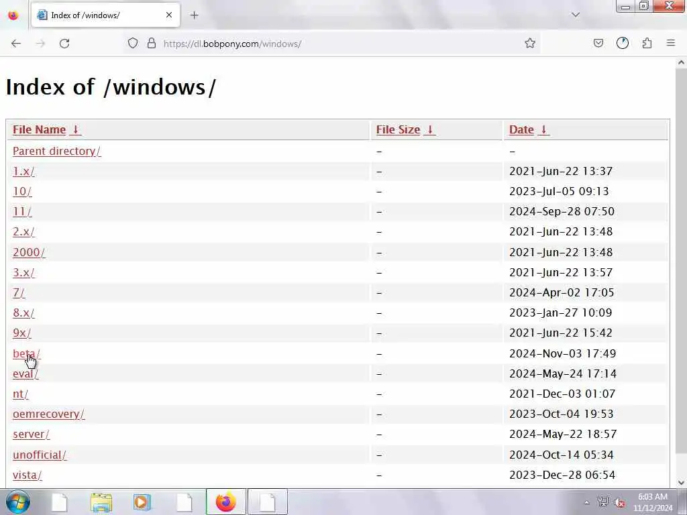Open the Parent directory/ link
The height and width of the screenshot is (515, 687).
(x=56, y=151)
